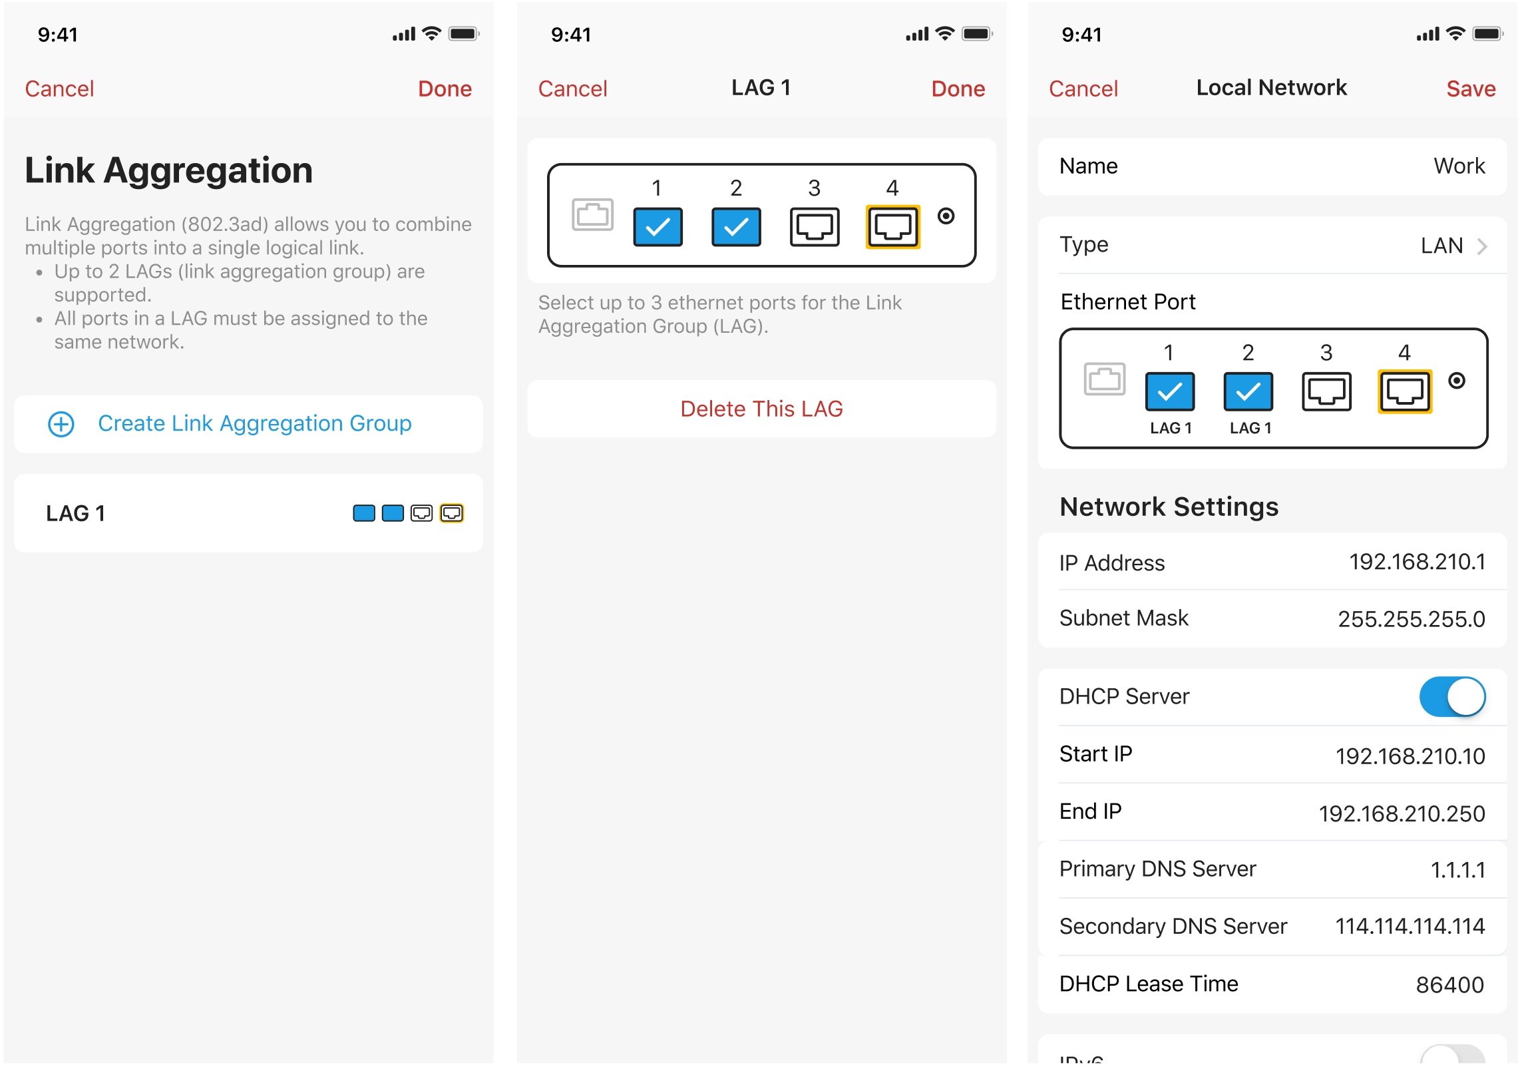Turn off the DHCP Server switch
The height and width of the screenshot is (1069, 1520).
[x=1452, y=696]
